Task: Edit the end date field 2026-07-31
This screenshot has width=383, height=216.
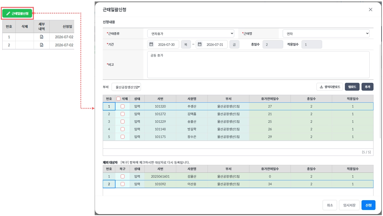Action: click(215, 44)
